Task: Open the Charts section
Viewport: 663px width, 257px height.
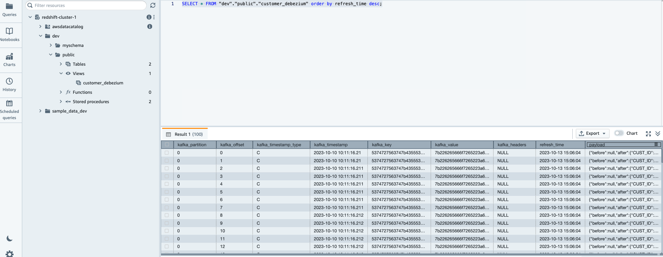Action: [x=9, y=60]
